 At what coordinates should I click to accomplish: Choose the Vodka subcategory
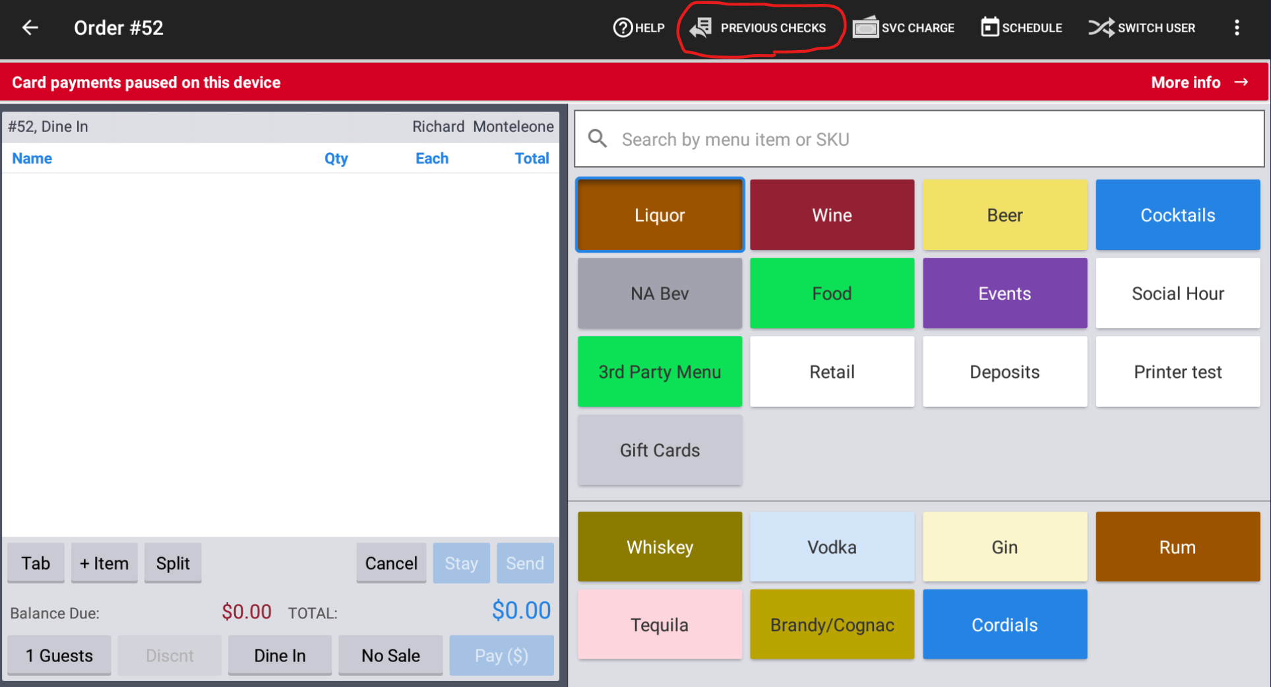pyautogui.click(x=832, y=547)
